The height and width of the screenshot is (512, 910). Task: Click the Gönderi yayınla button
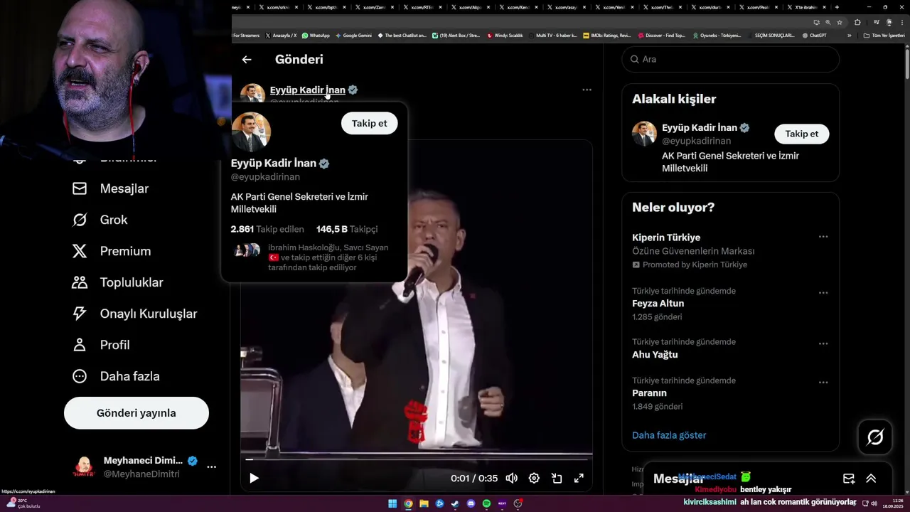136,413
